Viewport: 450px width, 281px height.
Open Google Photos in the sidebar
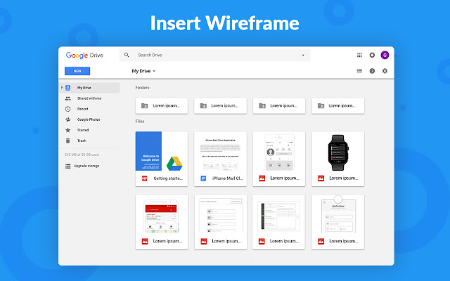(x=89, y=119)
